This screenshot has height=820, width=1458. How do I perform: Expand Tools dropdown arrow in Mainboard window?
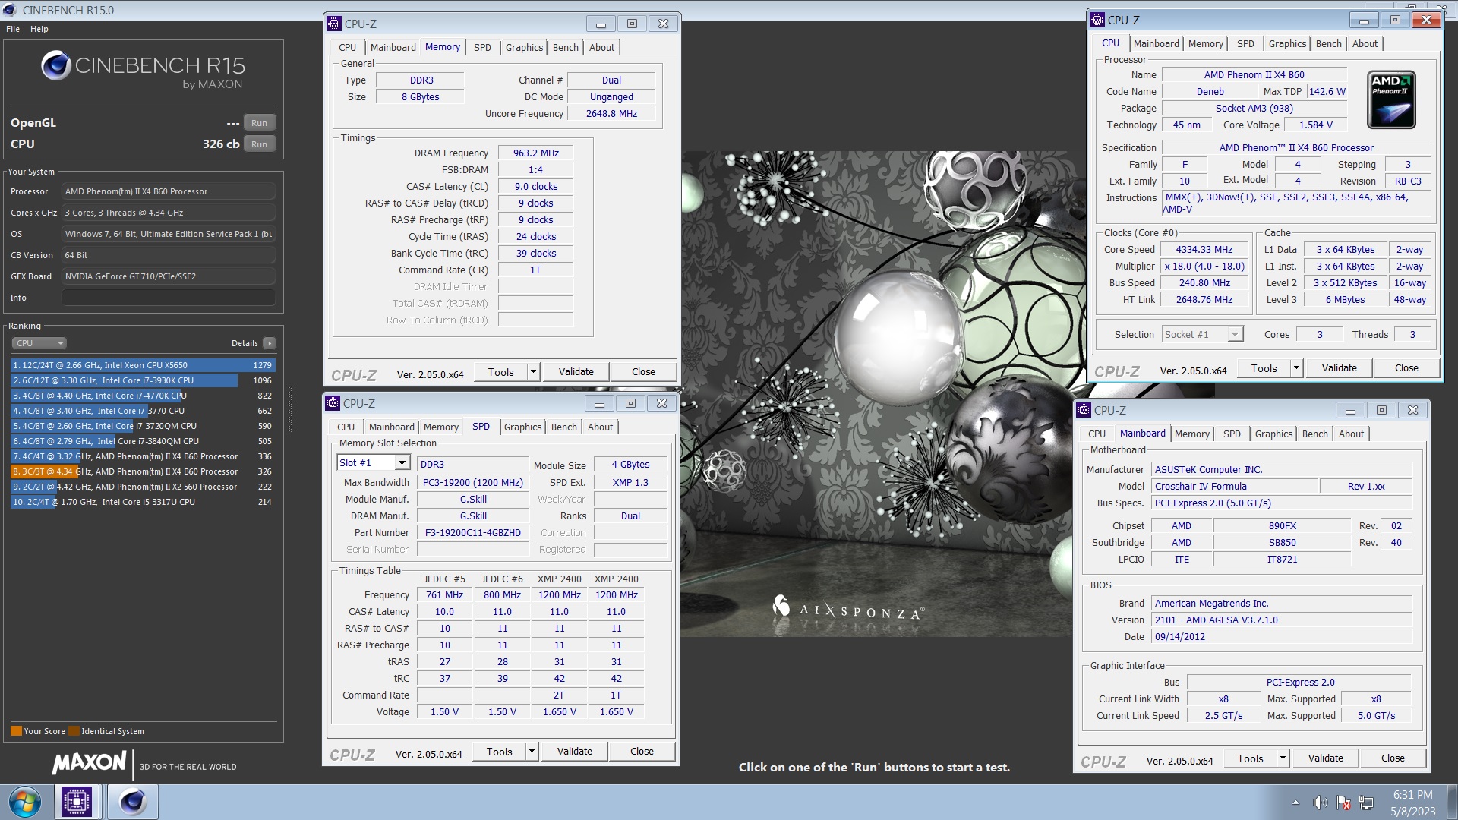click(x=1283, y=758)
